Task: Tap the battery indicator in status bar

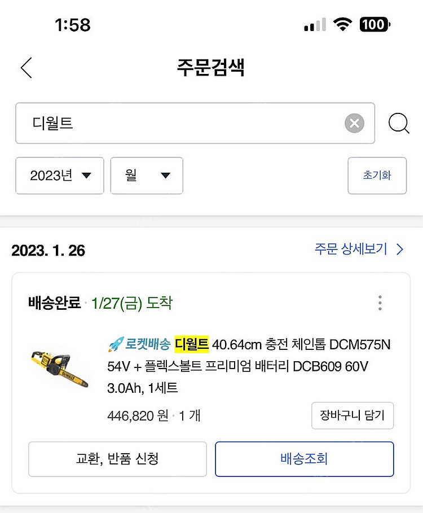Action: click(374, 24)
